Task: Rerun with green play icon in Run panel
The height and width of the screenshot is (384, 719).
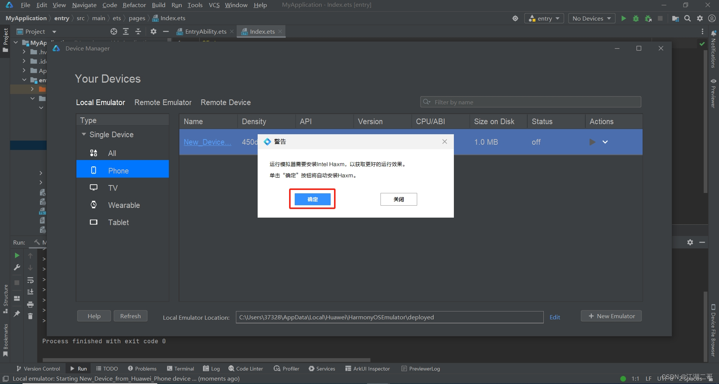Action: (17, 255)
